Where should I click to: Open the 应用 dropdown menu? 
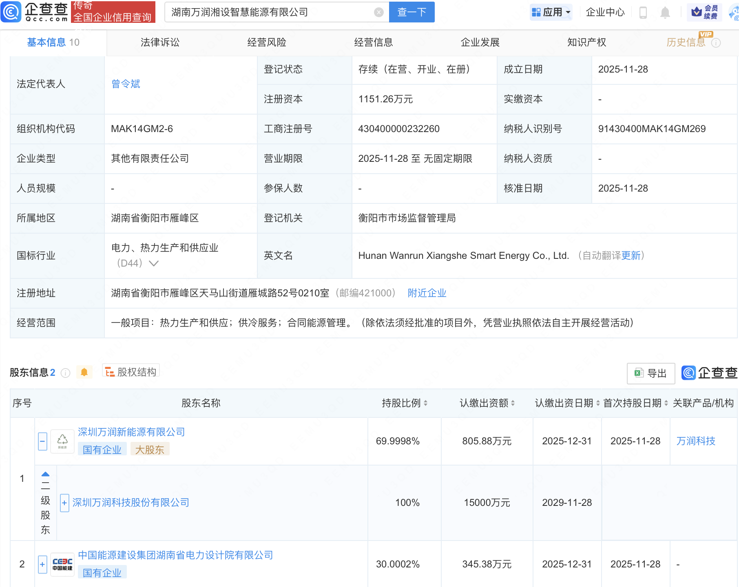pos(551,12)
